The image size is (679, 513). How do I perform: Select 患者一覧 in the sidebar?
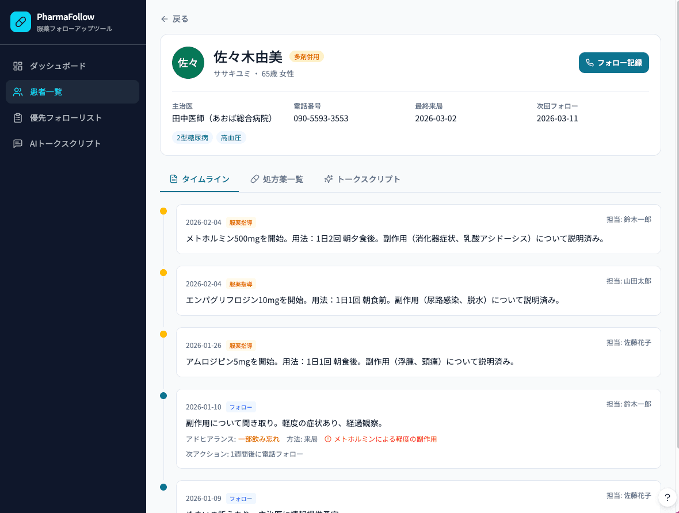tap(46, 92)
